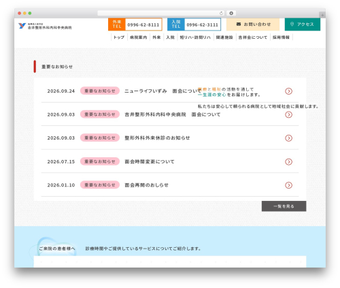Click 診療時間やご提供しているサービス description text
340x288 pixels.
pyautogui.click(x=143, y=249)
